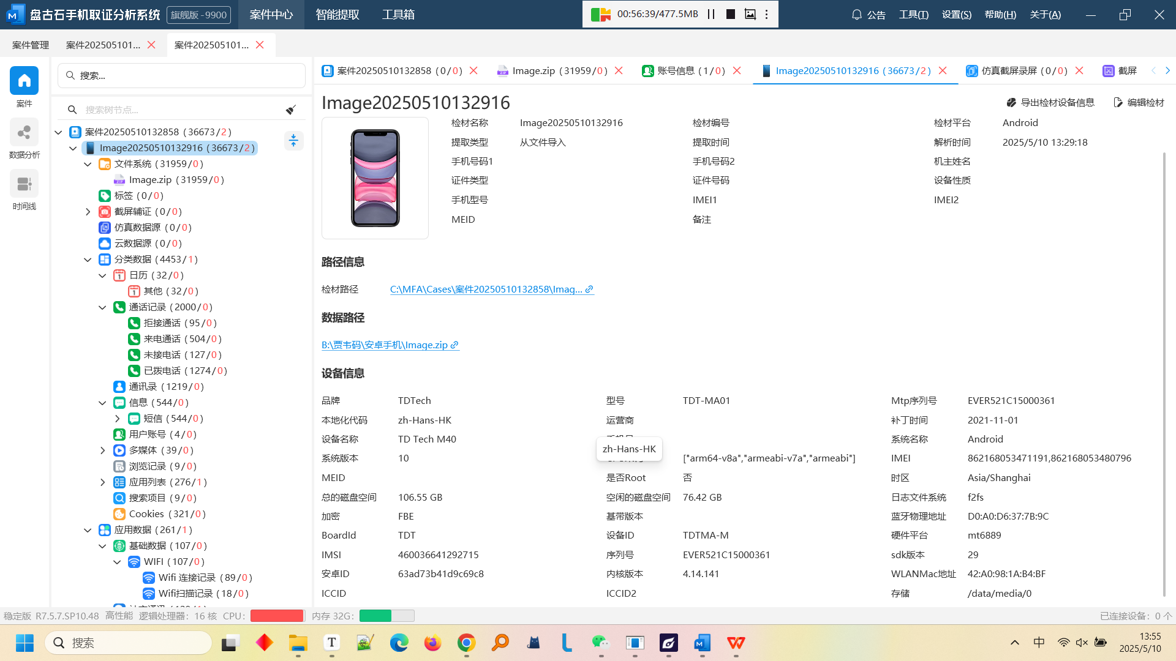Open the B:\贾韦码 Image.zip data path link
Screen dimensions: 1176x661
(390, 345)
